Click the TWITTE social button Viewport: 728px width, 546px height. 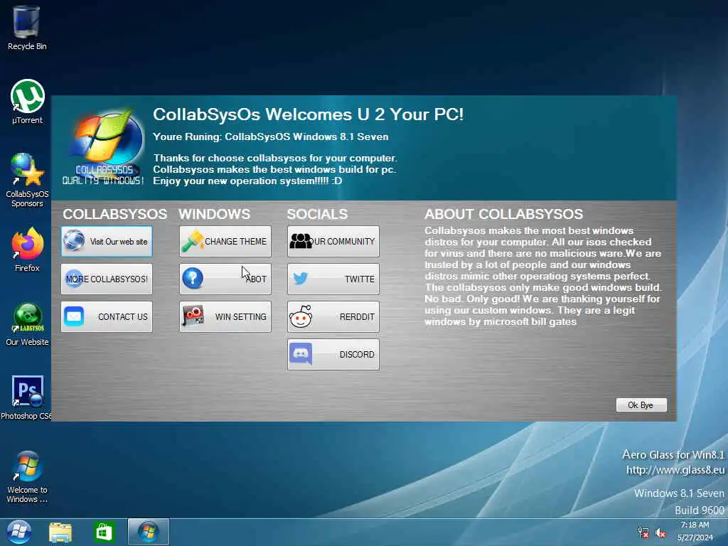[333, 279]
